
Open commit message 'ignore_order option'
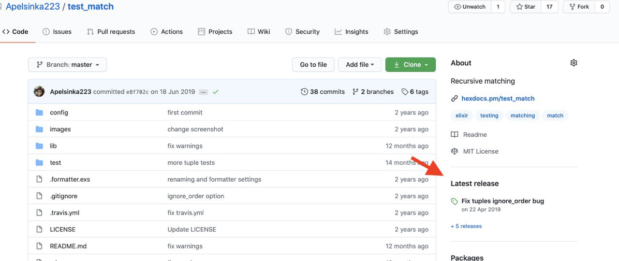tap(196, 196)
